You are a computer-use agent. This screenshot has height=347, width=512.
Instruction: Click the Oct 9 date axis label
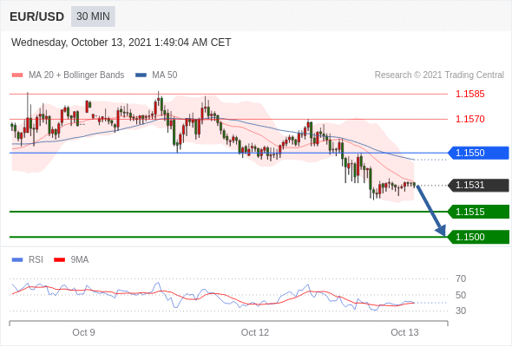pos(83,332)
